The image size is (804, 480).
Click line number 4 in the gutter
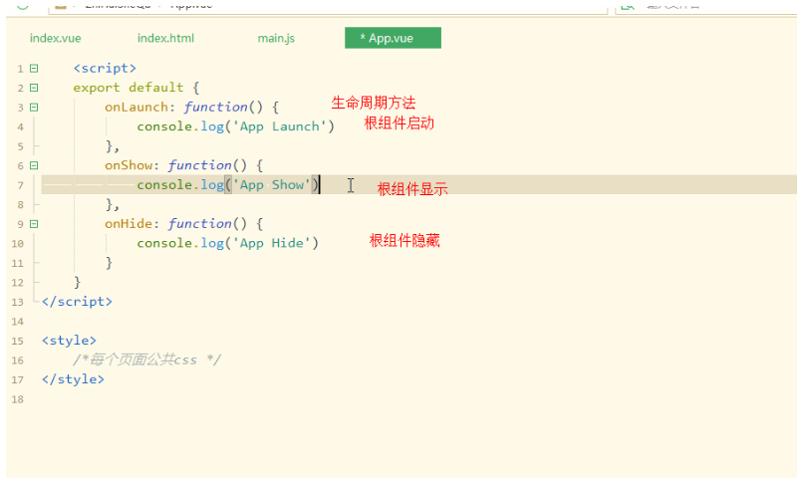click(20, 127)
